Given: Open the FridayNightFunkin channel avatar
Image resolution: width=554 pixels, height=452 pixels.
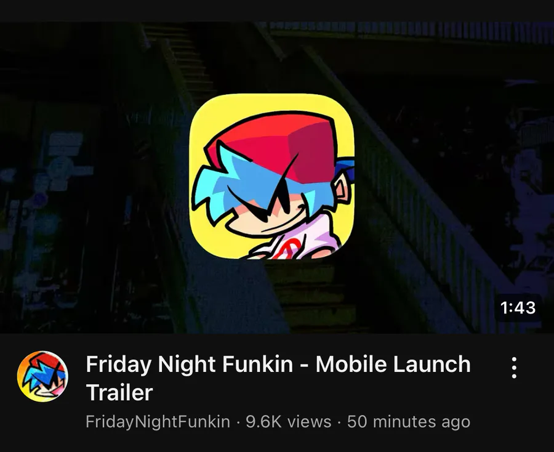Looking at the screenshot, I should tap(42, 376).
